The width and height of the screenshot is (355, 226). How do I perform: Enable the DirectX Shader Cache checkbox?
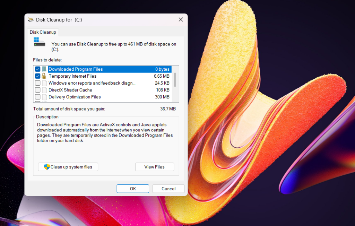(x=37, y=90)
